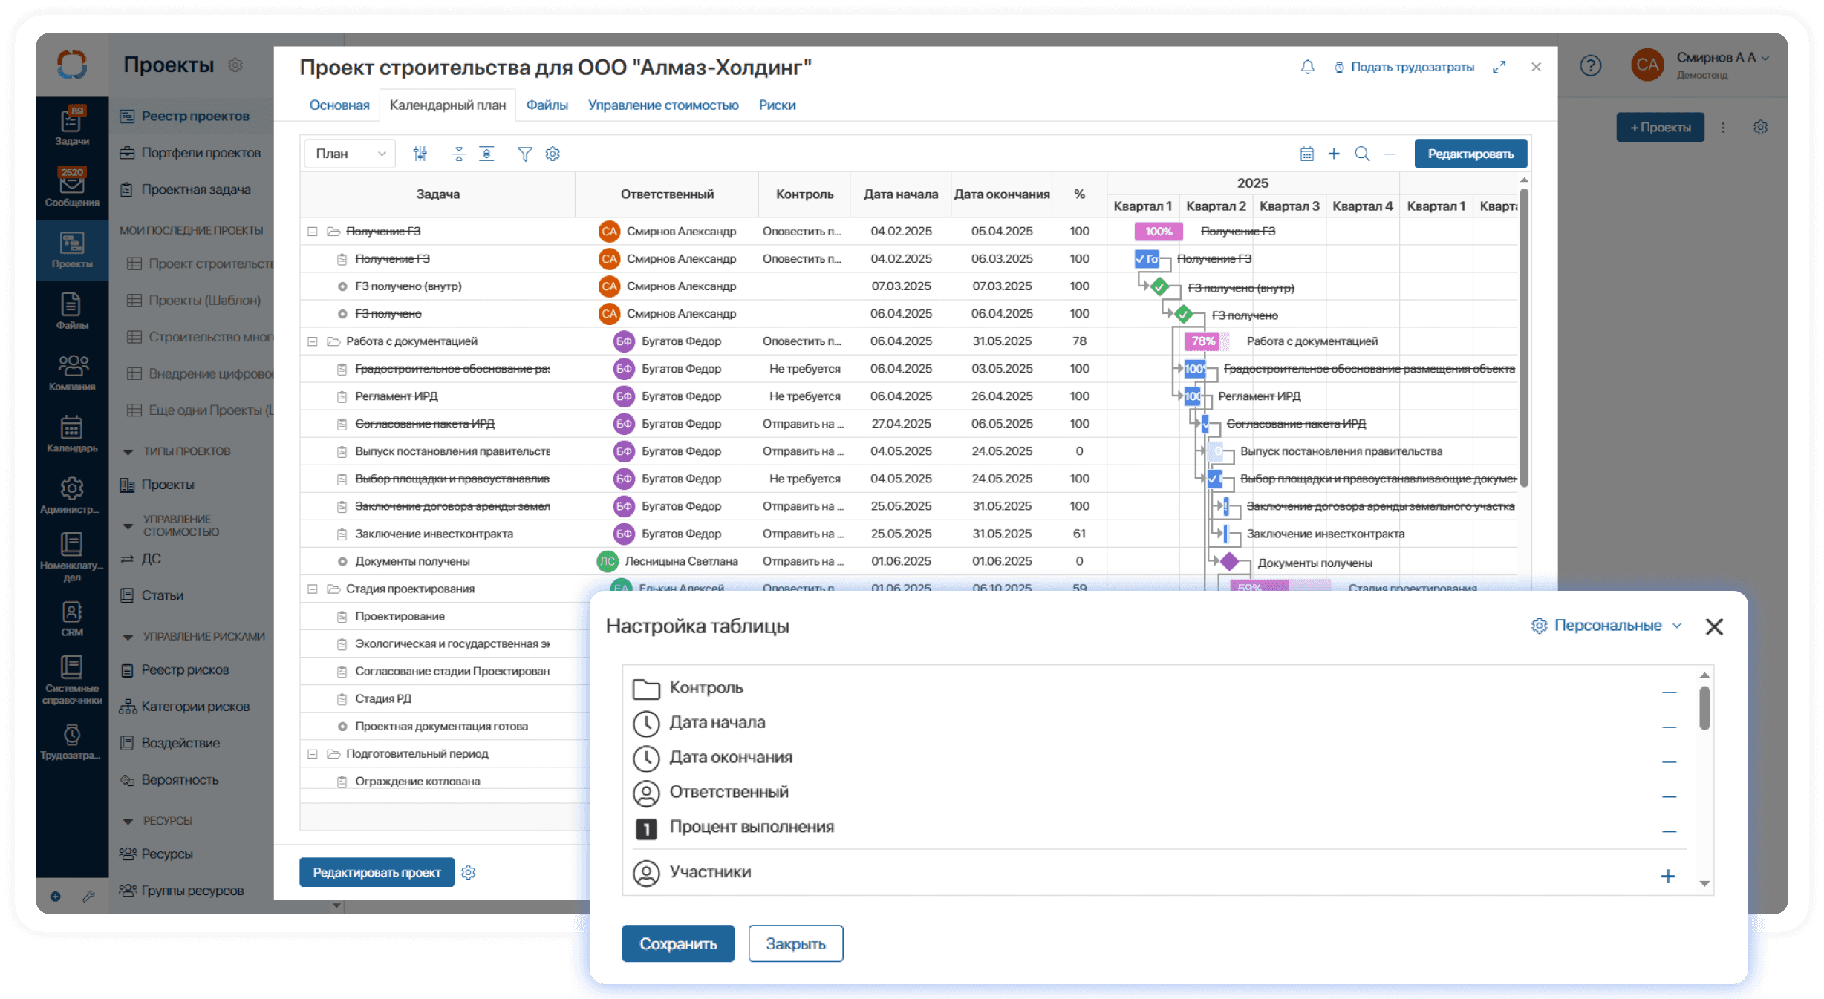Screen dimensions: 1824x999
Task: Click the calendar icon above the Gantt chart
Action: coord(1306,154)
